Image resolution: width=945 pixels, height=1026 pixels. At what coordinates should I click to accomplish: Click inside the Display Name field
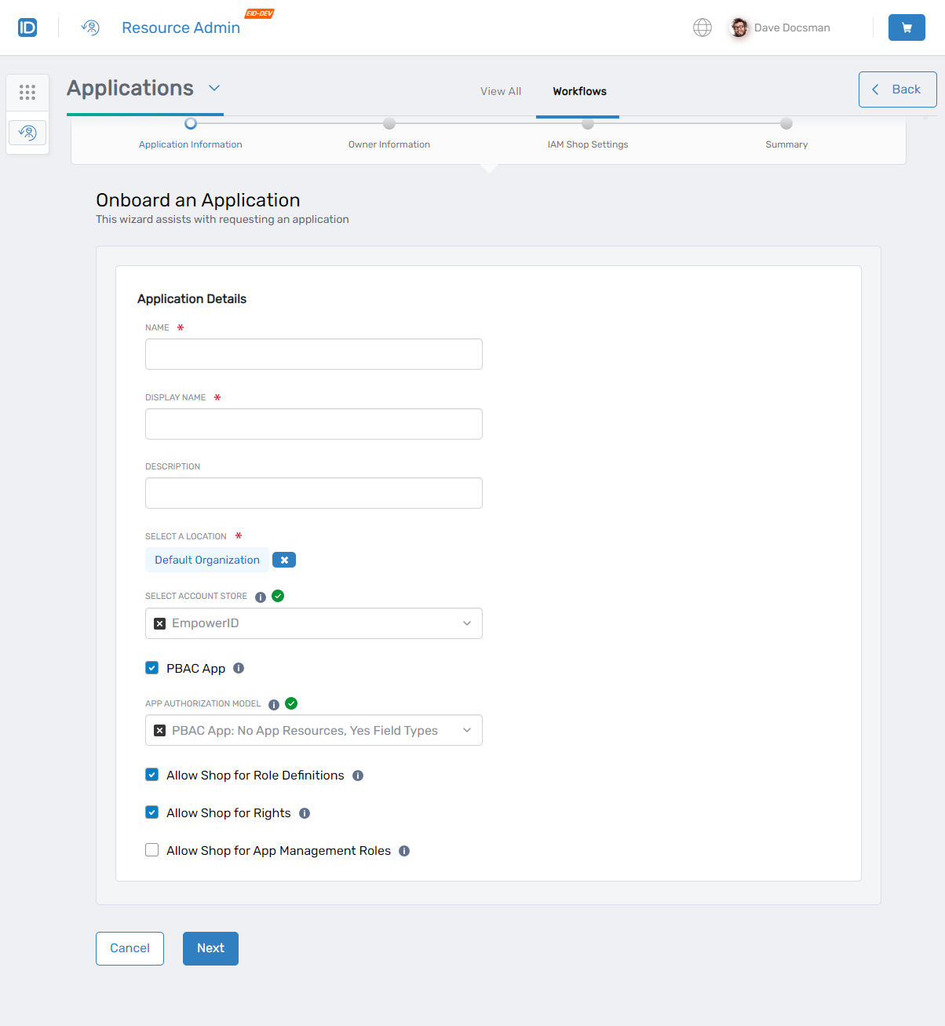tap(313, 424)
